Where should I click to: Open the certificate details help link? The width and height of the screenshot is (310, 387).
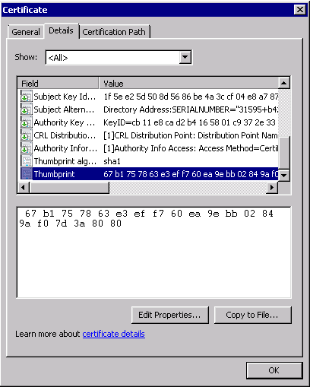(114, 334)
